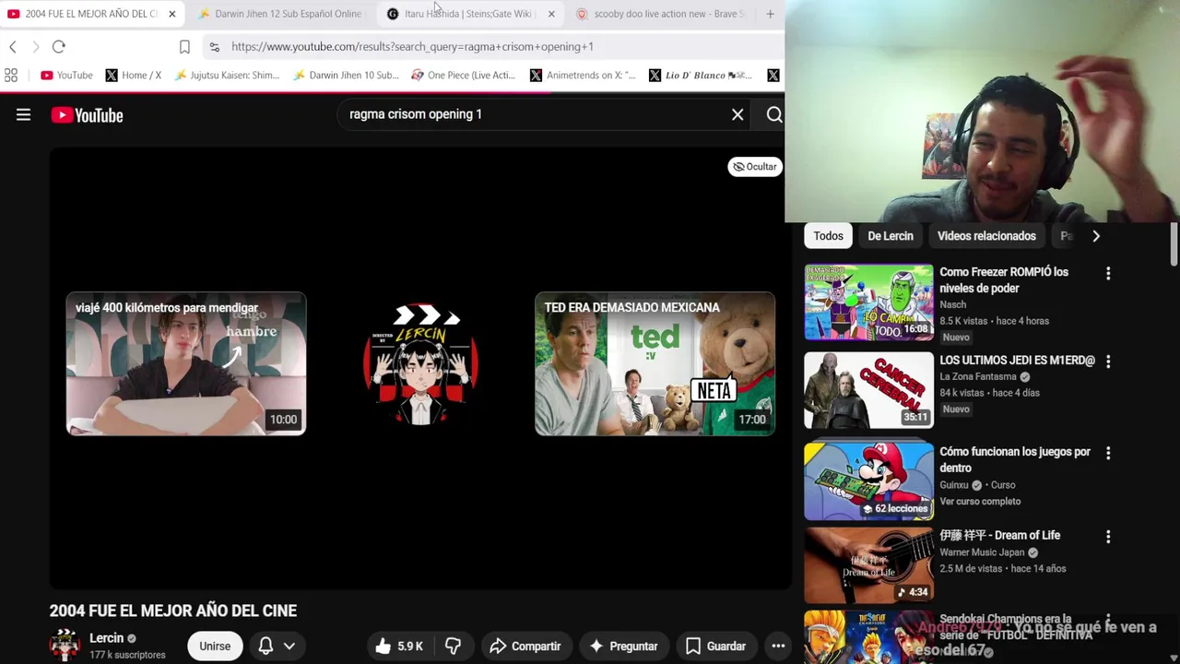Open the YouTube bookmark in bookmarks bar
The height and width of the screenshot is (664, 1180).
(x=66, y=75)
